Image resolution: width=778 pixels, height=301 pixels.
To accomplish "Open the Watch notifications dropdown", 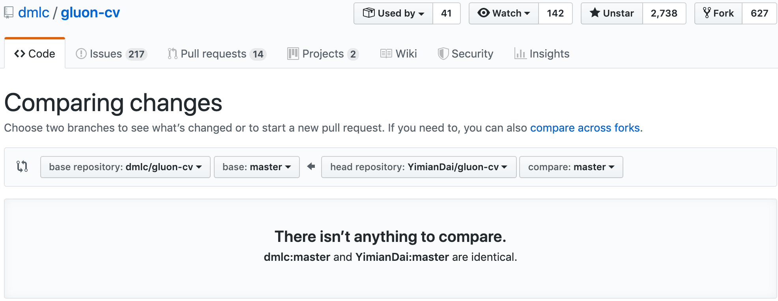I will click(x=504, y=13).
